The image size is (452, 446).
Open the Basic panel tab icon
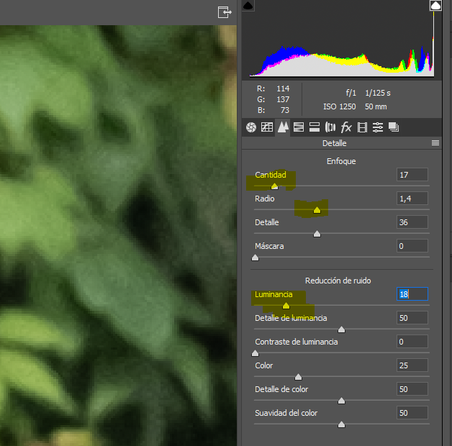tap(251, 127)
